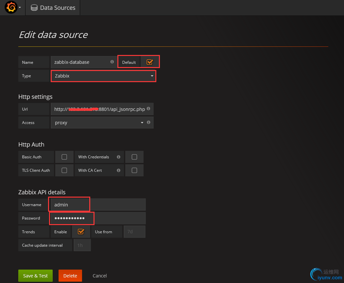Click the red Delete button

(x=70, y=275)
